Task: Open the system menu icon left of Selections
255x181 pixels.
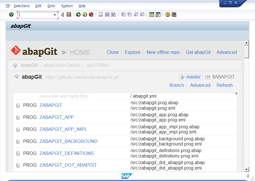Action: click(x=8, y=6)
